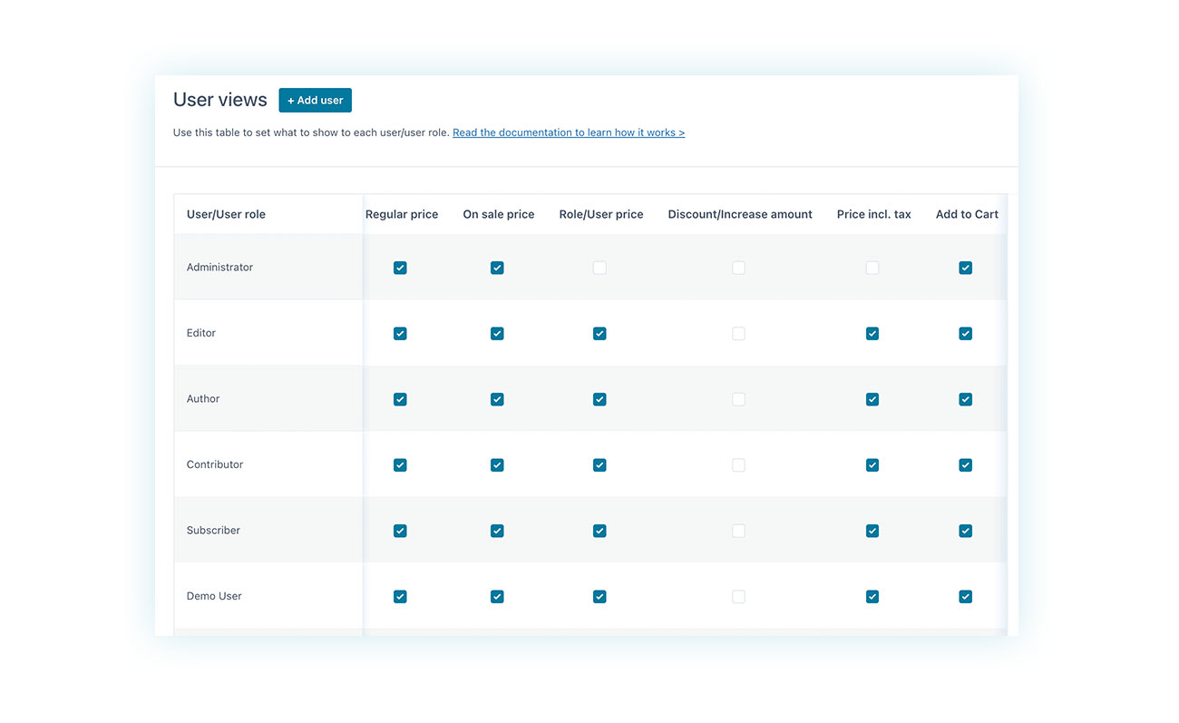Click the Regular price column header
Image resolution: width=1179 pixels, height=723 pixels.
tap(402, 215)
